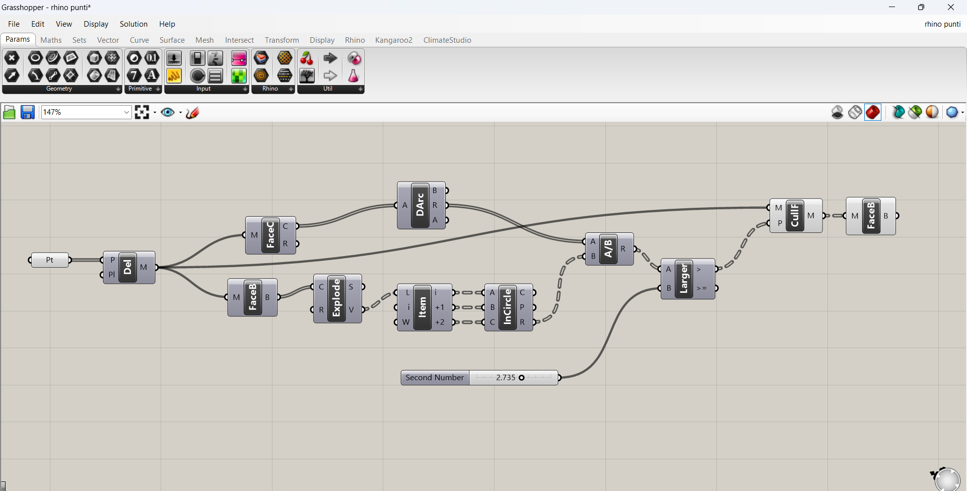Select the Pt parameter node
This screenshot has height=491, width=967.
[50, 260]
